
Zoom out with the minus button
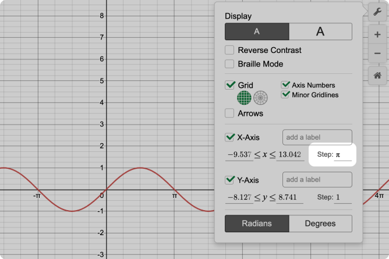377,54
